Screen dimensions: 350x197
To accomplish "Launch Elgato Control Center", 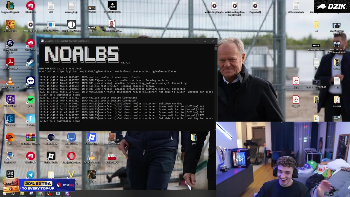I will point(10,46).
